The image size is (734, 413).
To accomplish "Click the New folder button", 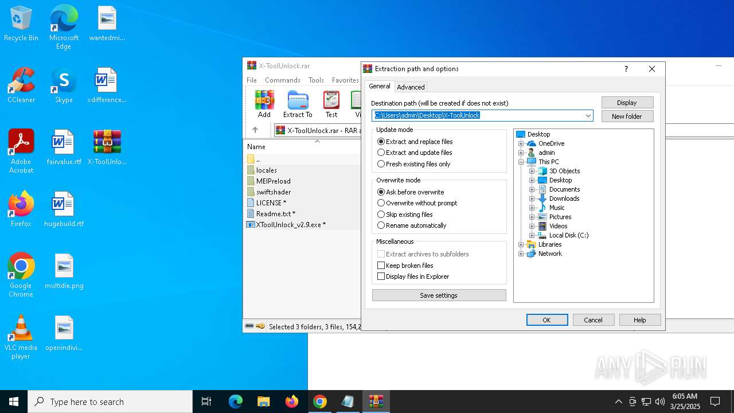I will coord(627,116).
